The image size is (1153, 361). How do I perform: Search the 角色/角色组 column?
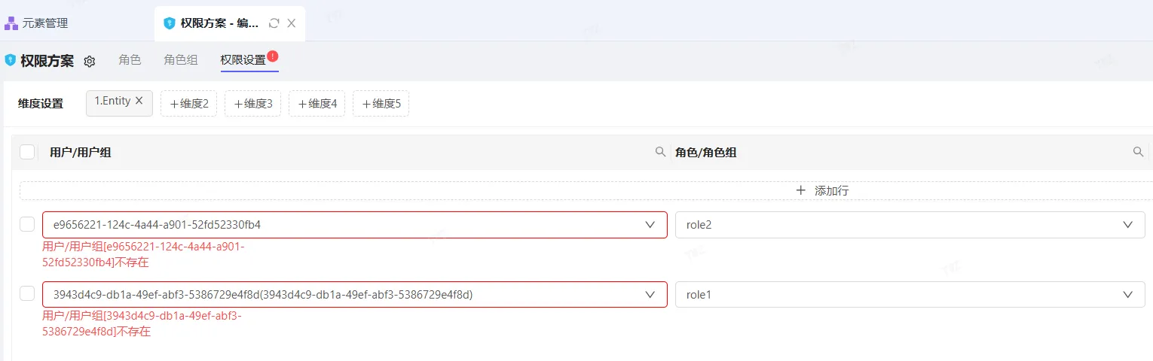1139,152
